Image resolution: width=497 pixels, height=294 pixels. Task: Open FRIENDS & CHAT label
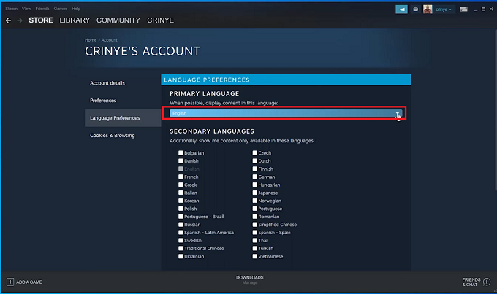[x=471, y=282]
